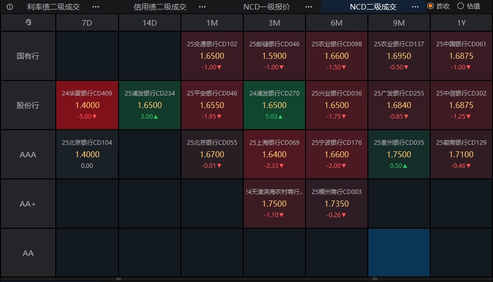Select the 估值 radio button
The height and width of the screenshot is (282, 493).
460,6
